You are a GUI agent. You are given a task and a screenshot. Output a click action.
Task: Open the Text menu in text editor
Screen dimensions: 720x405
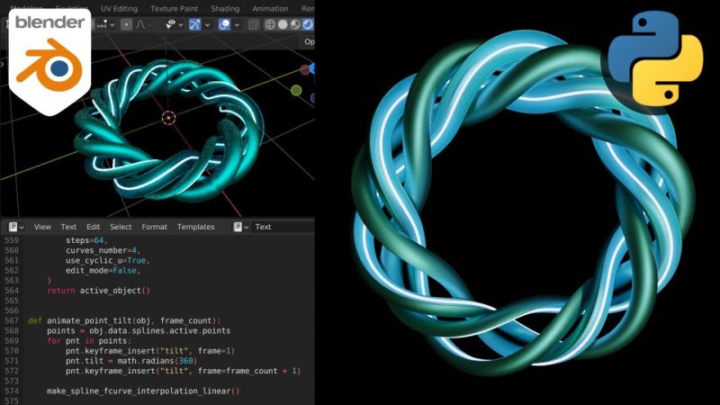pos(68,227)
